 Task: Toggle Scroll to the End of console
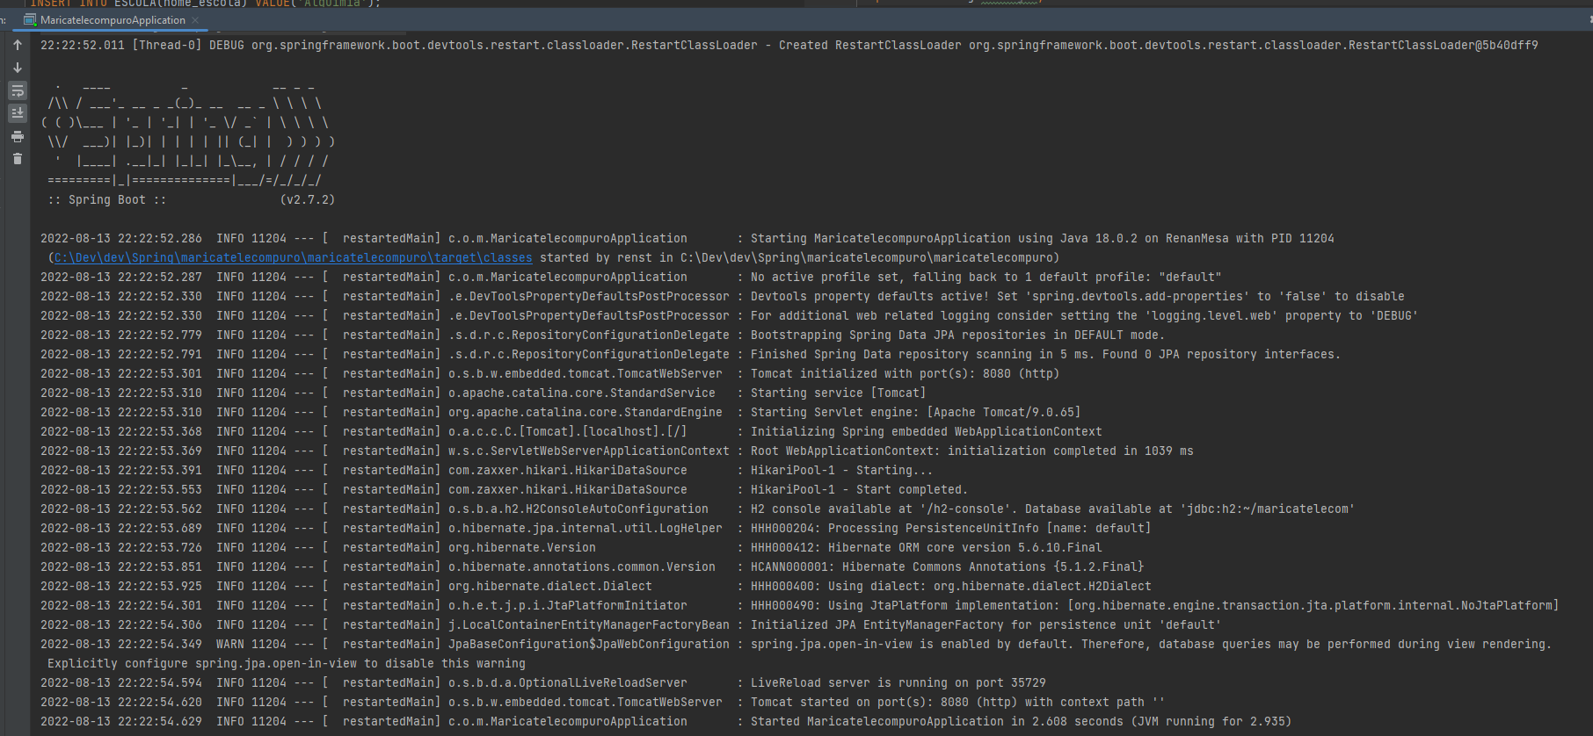pyautogui.click(x=18, y=113)
